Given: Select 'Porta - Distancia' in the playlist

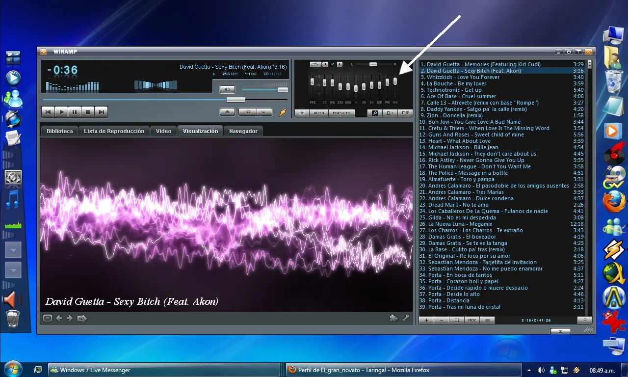Looking at the screenshot, I should pos(502,300).
